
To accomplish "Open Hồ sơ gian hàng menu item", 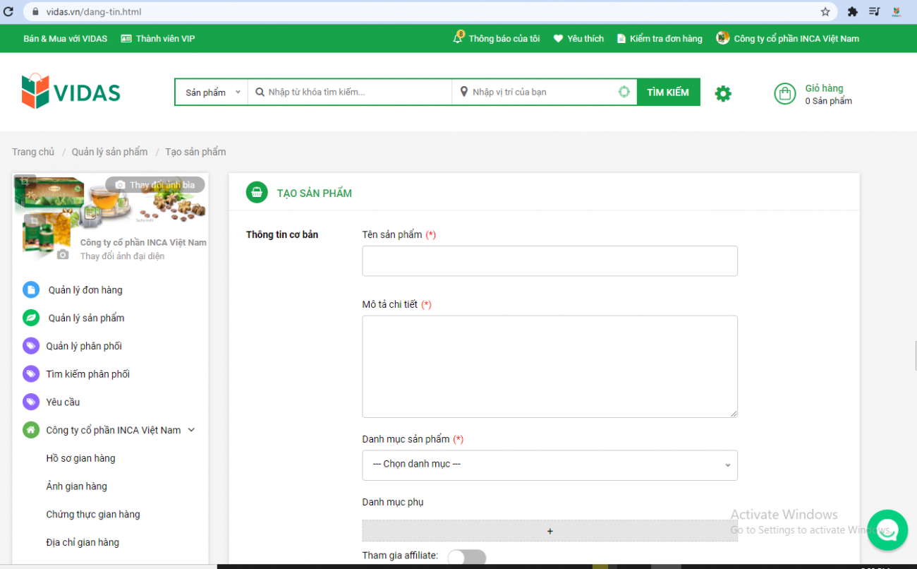I will click(80, 458).
